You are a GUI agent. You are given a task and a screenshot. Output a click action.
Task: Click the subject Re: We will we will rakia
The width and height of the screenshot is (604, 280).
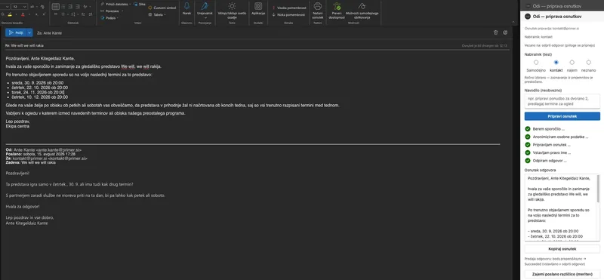coord(24,45)
